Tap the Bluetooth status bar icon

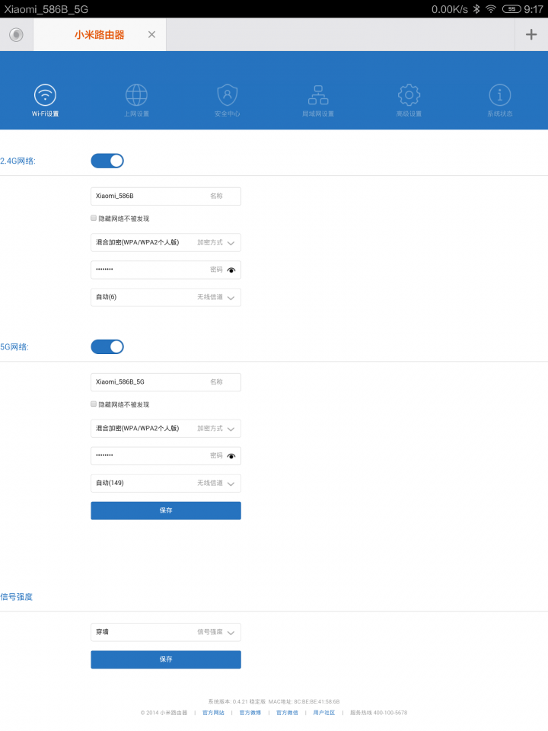476,9
